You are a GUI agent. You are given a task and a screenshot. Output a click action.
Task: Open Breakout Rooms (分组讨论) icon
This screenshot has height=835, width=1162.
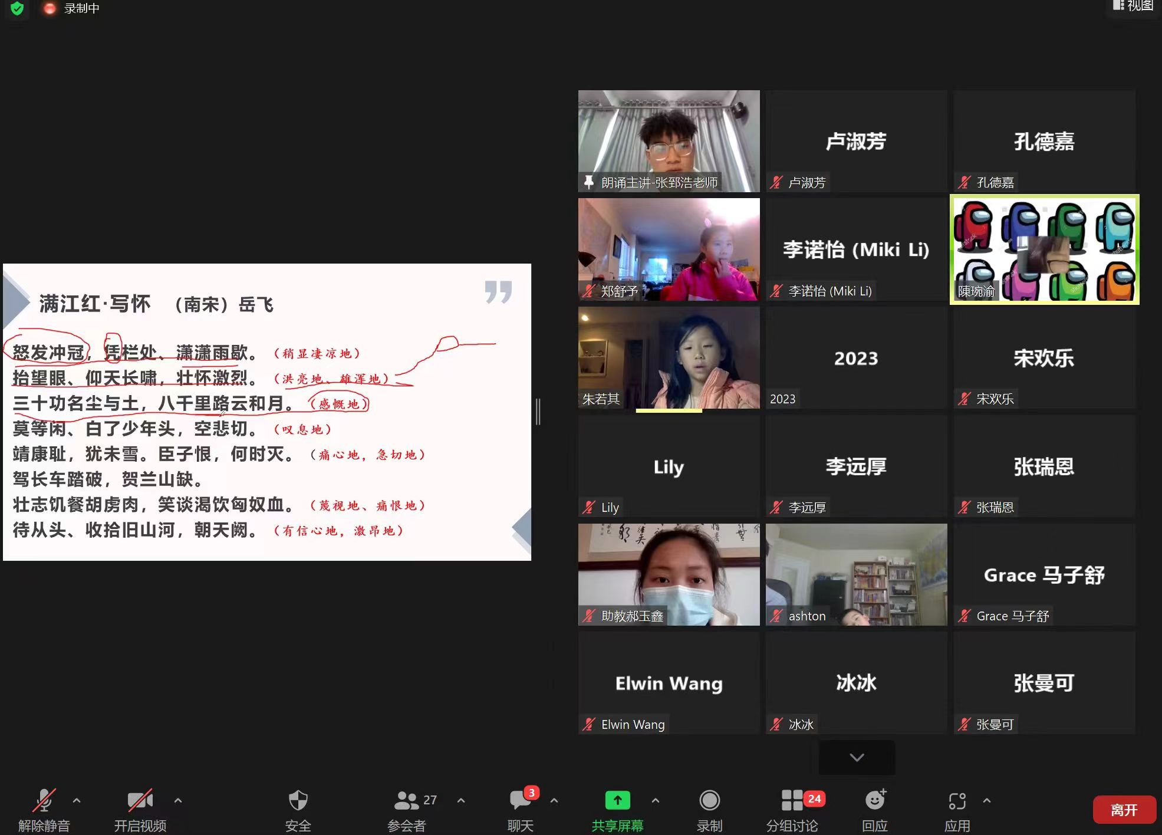tap(792, 801)
